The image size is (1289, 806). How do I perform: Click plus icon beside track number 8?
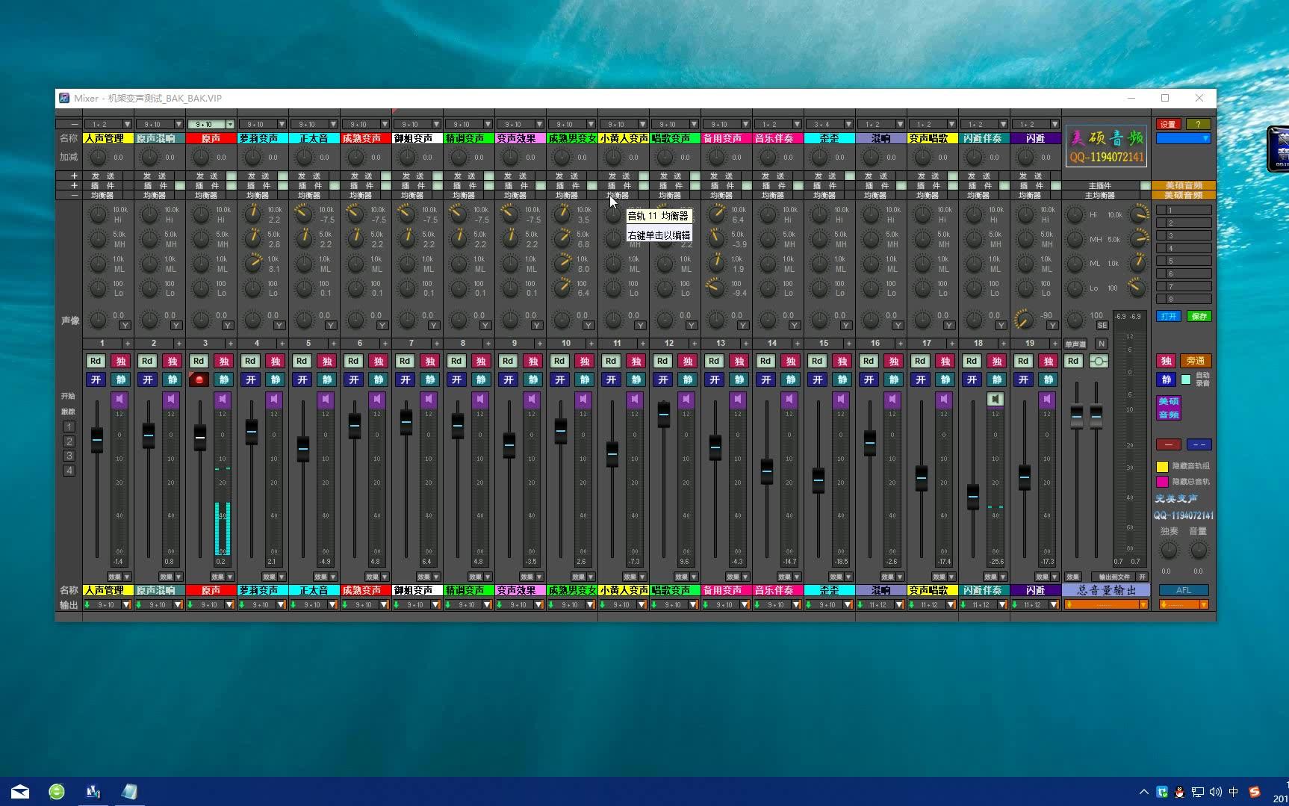(488, 344)
